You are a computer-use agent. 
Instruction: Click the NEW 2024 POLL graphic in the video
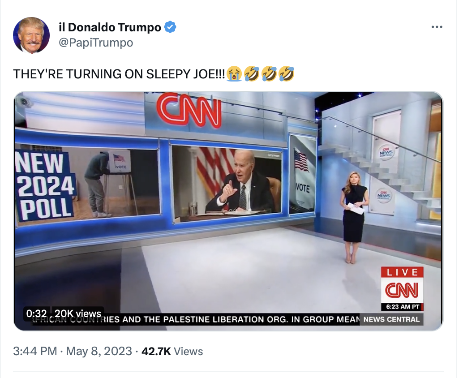[45, 186]
